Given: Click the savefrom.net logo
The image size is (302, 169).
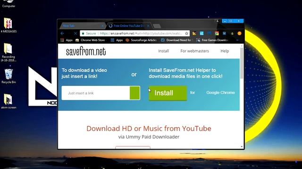Looking at the screenshot, I should 86,51.
